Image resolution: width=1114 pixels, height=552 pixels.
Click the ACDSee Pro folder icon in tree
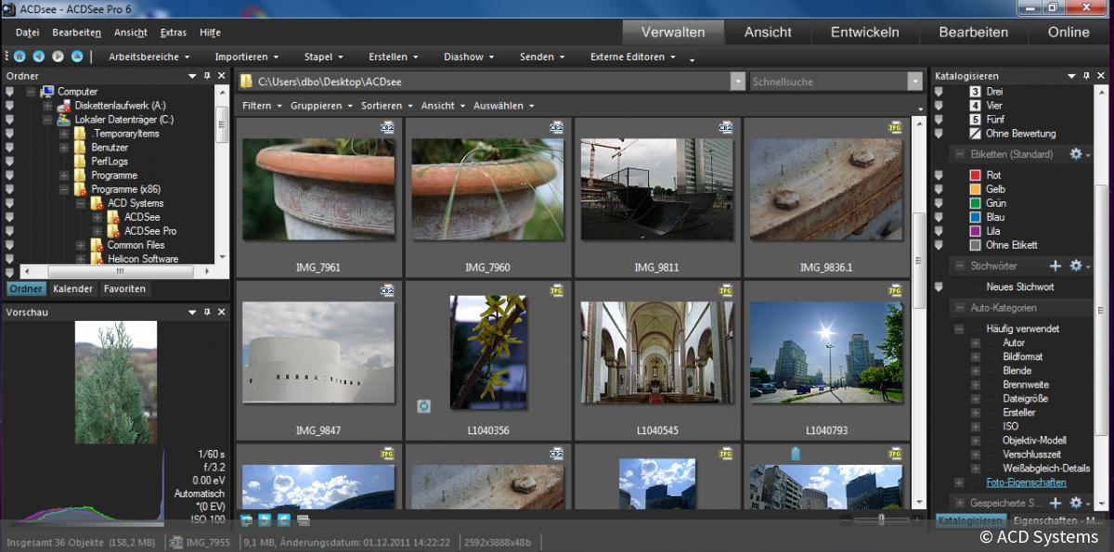(x=113, y=231)
